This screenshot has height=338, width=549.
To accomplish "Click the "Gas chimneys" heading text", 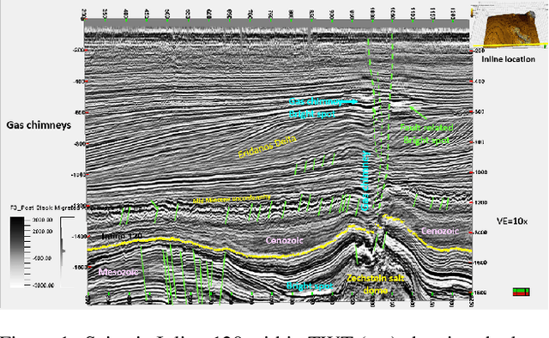I will click(39, 125).
